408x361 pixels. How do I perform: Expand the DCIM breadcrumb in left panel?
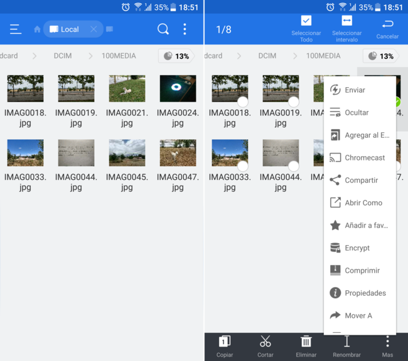coord(62,56)
